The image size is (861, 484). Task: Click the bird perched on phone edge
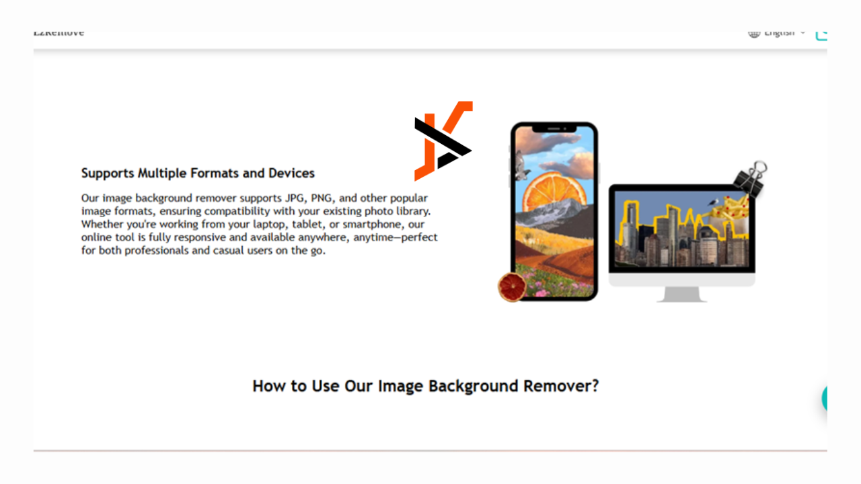point(519,165)
